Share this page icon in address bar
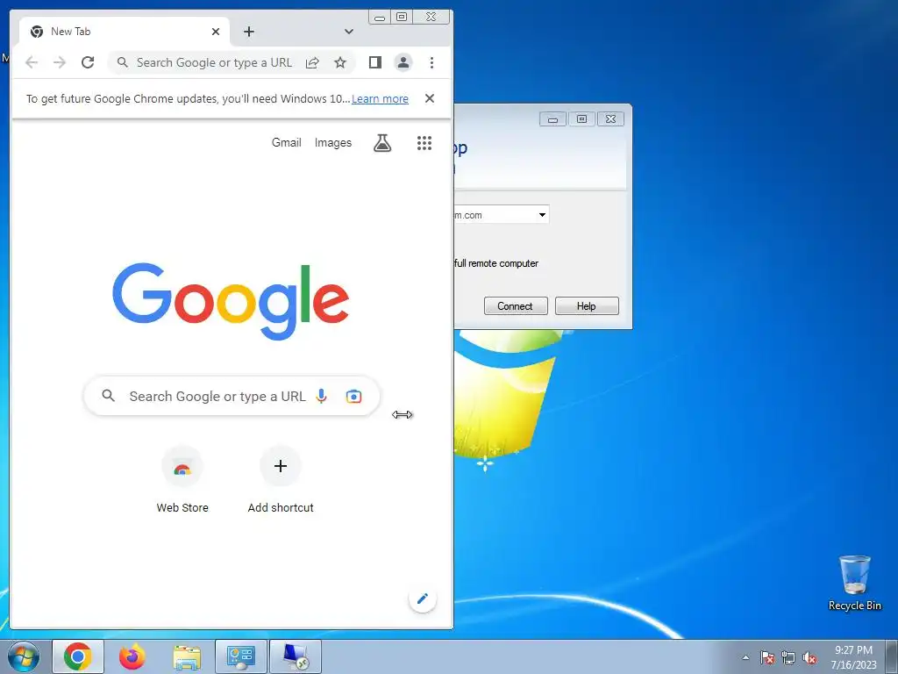Viewport: 898px width, 674px height. click(312, 62)
